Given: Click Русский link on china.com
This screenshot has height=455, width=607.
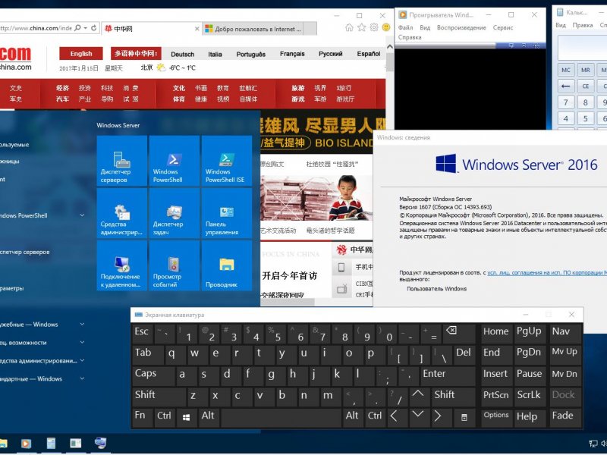Looking at the screenshot, I should tap(330, 54).
